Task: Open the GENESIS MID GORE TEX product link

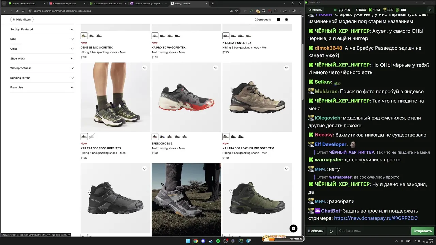Action: (x=97, y=48)
